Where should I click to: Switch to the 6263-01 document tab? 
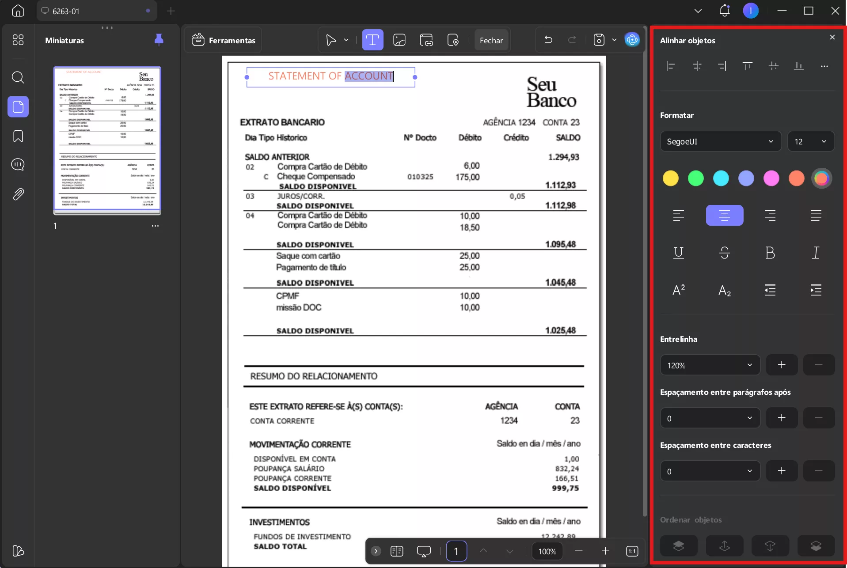coord(96,11)
